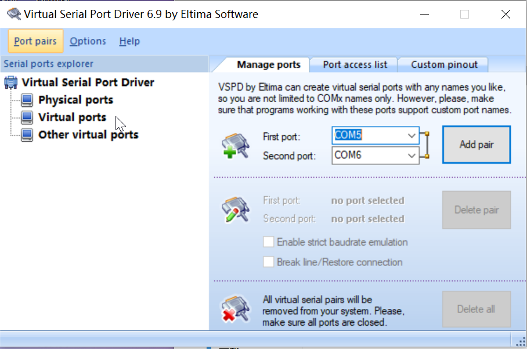Switch to the Port access list tab

click(355, 64)
